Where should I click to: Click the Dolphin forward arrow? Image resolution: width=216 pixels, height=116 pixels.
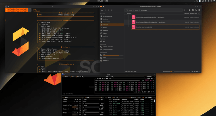[108, 10]
